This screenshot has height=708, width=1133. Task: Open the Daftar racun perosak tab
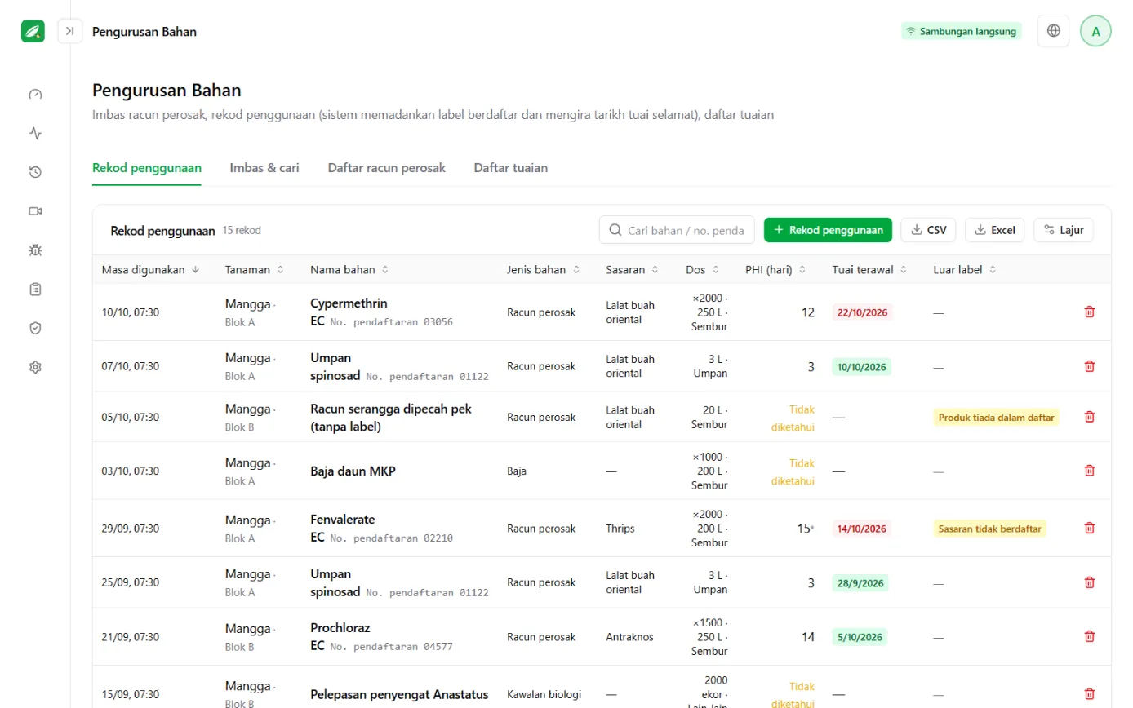tap(386, 168)
